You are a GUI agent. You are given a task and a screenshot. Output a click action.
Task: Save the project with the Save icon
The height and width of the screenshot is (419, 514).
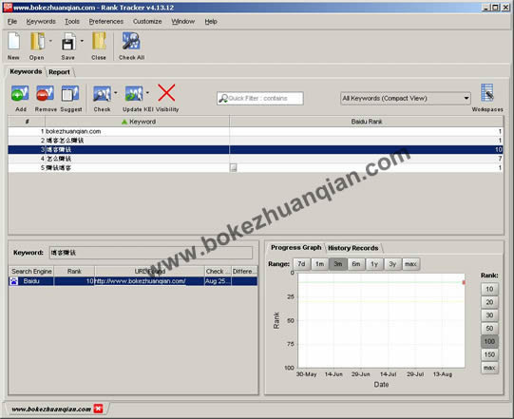pyautogui.click(x=68, y=42)
